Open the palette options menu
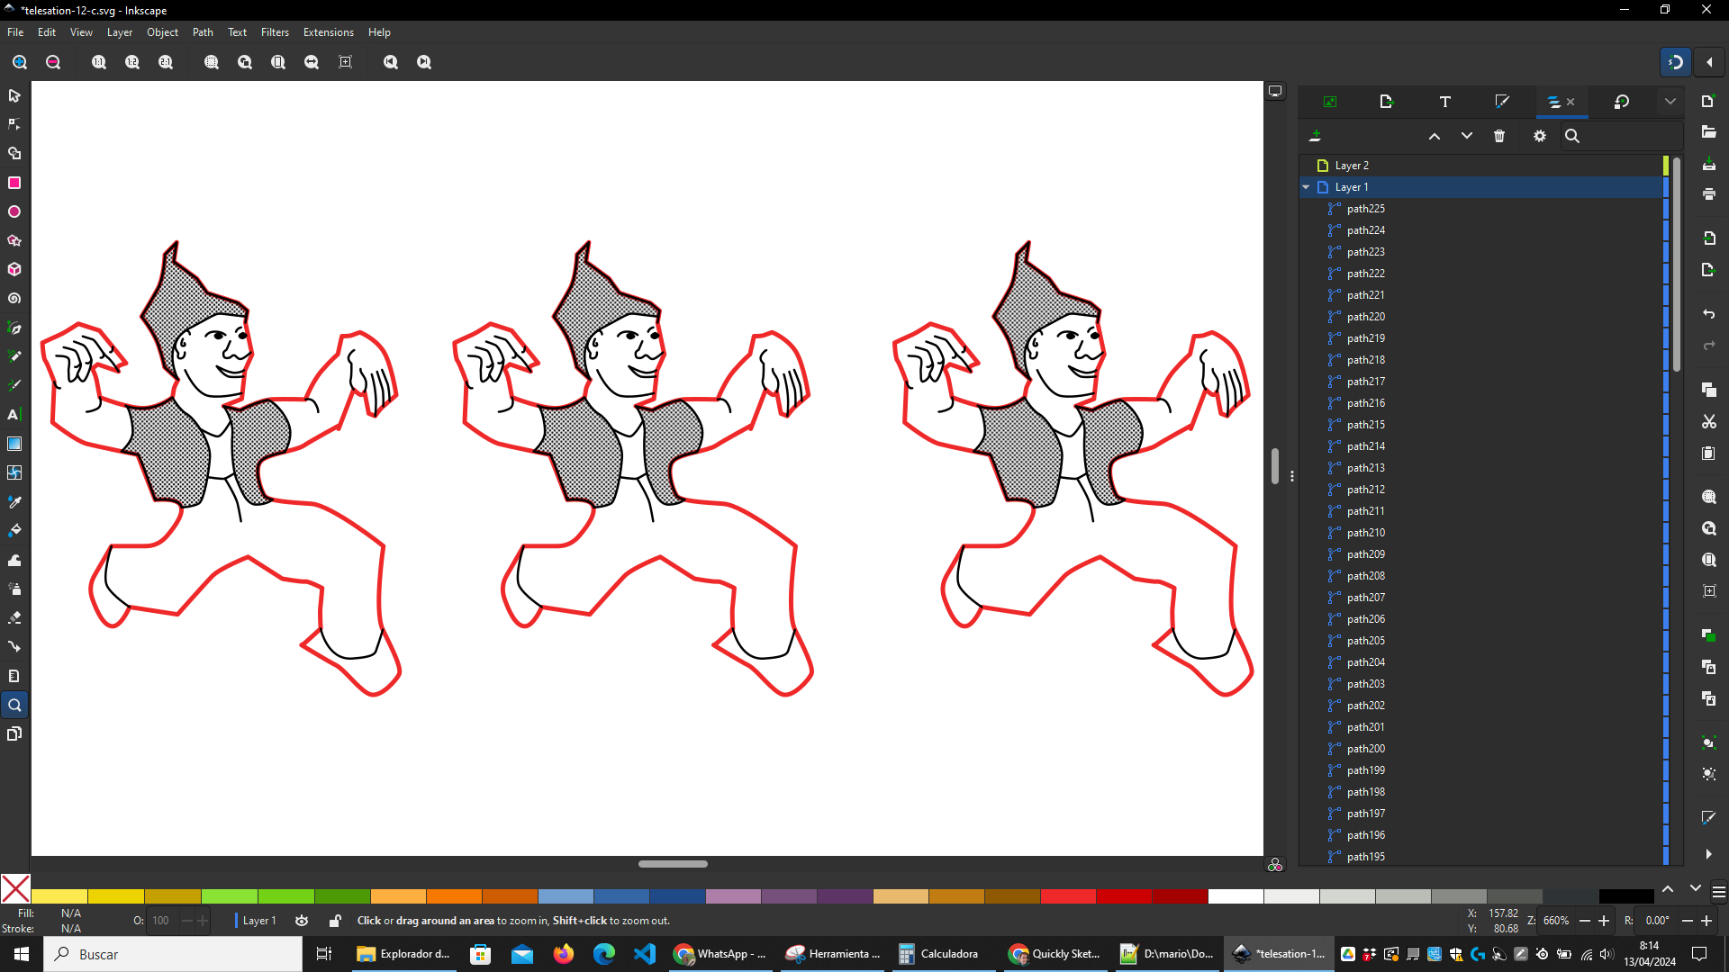Screen dimensions: 1729x972 pos(1718,892)
